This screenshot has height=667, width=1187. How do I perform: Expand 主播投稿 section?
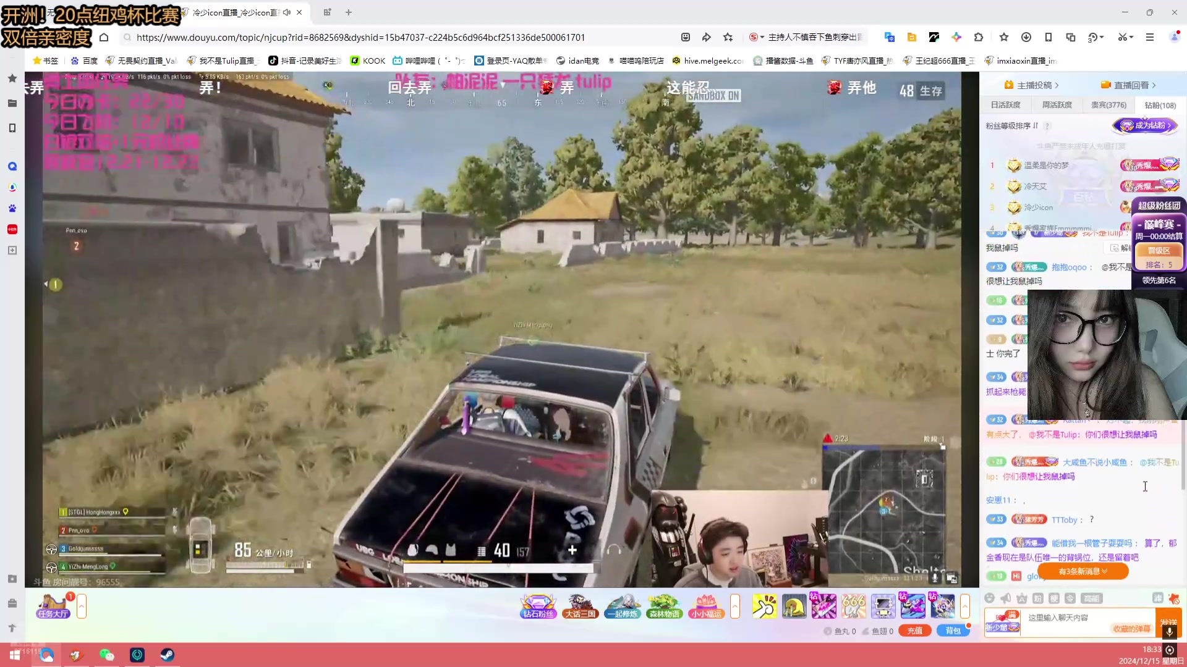[x=1031, y=85]
